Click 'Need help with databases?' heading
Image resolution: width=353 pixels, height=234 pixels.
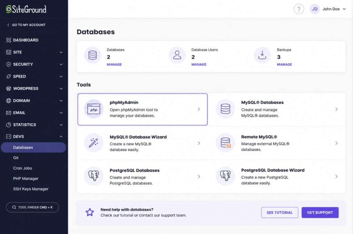click(127, 210)
